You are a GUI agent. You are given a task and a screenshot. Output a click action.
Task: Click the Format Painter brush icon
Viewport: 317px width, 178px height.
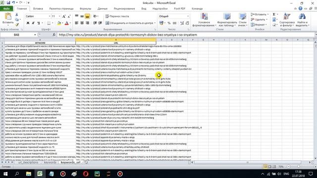(x=17, y=25)
